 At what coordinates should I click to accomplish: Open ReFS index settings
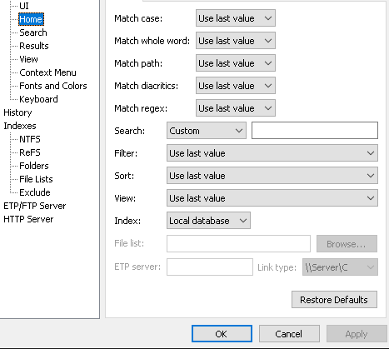point(30,152)
